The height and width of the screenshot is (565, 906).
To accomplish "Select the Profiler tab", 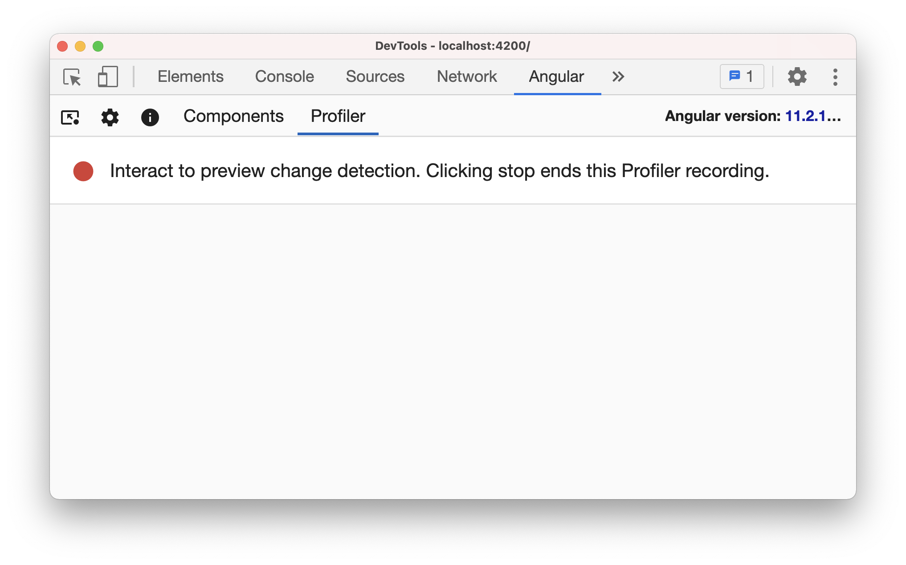I will point(338,117).
